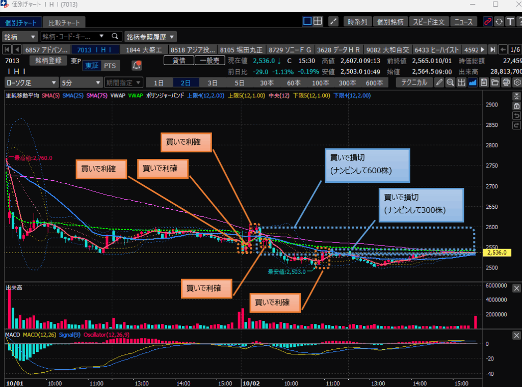This screenshot has width=522, height=387.
Task: Click the magnifier zoom icon
Action: point(450,82)
